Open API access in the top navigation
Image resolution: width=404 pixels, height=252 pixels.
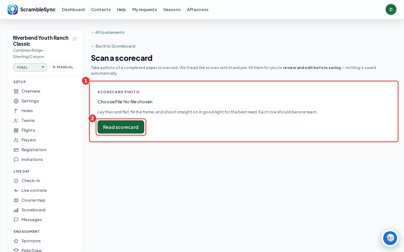tap(198, 10)
